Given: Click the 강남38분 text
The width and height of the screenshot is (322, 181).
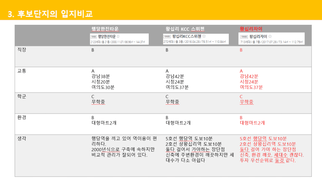Looking at the screenshot, I should point(101,77).
